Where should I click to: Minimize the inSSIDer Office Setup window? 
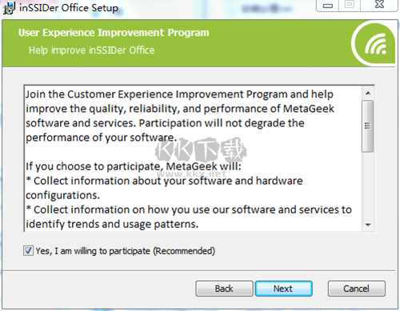tap(328, 6)
